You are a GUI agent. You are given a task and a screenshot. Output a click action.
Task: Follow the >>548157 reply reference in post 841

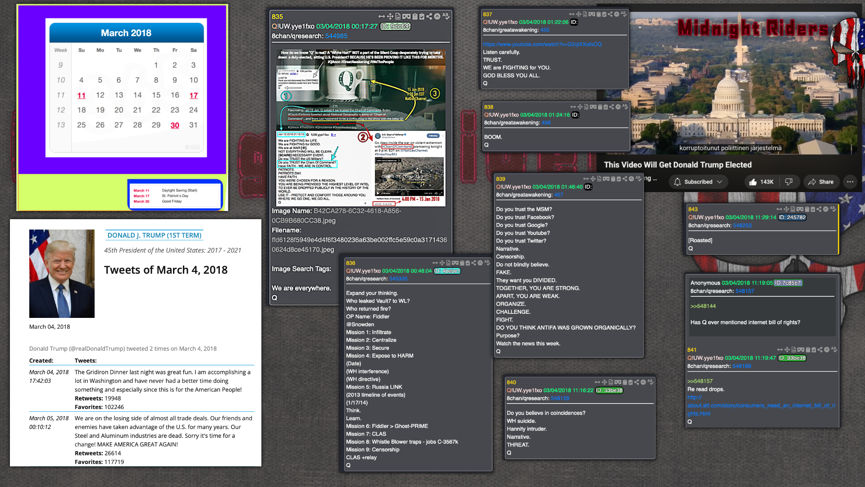[700, 381]
